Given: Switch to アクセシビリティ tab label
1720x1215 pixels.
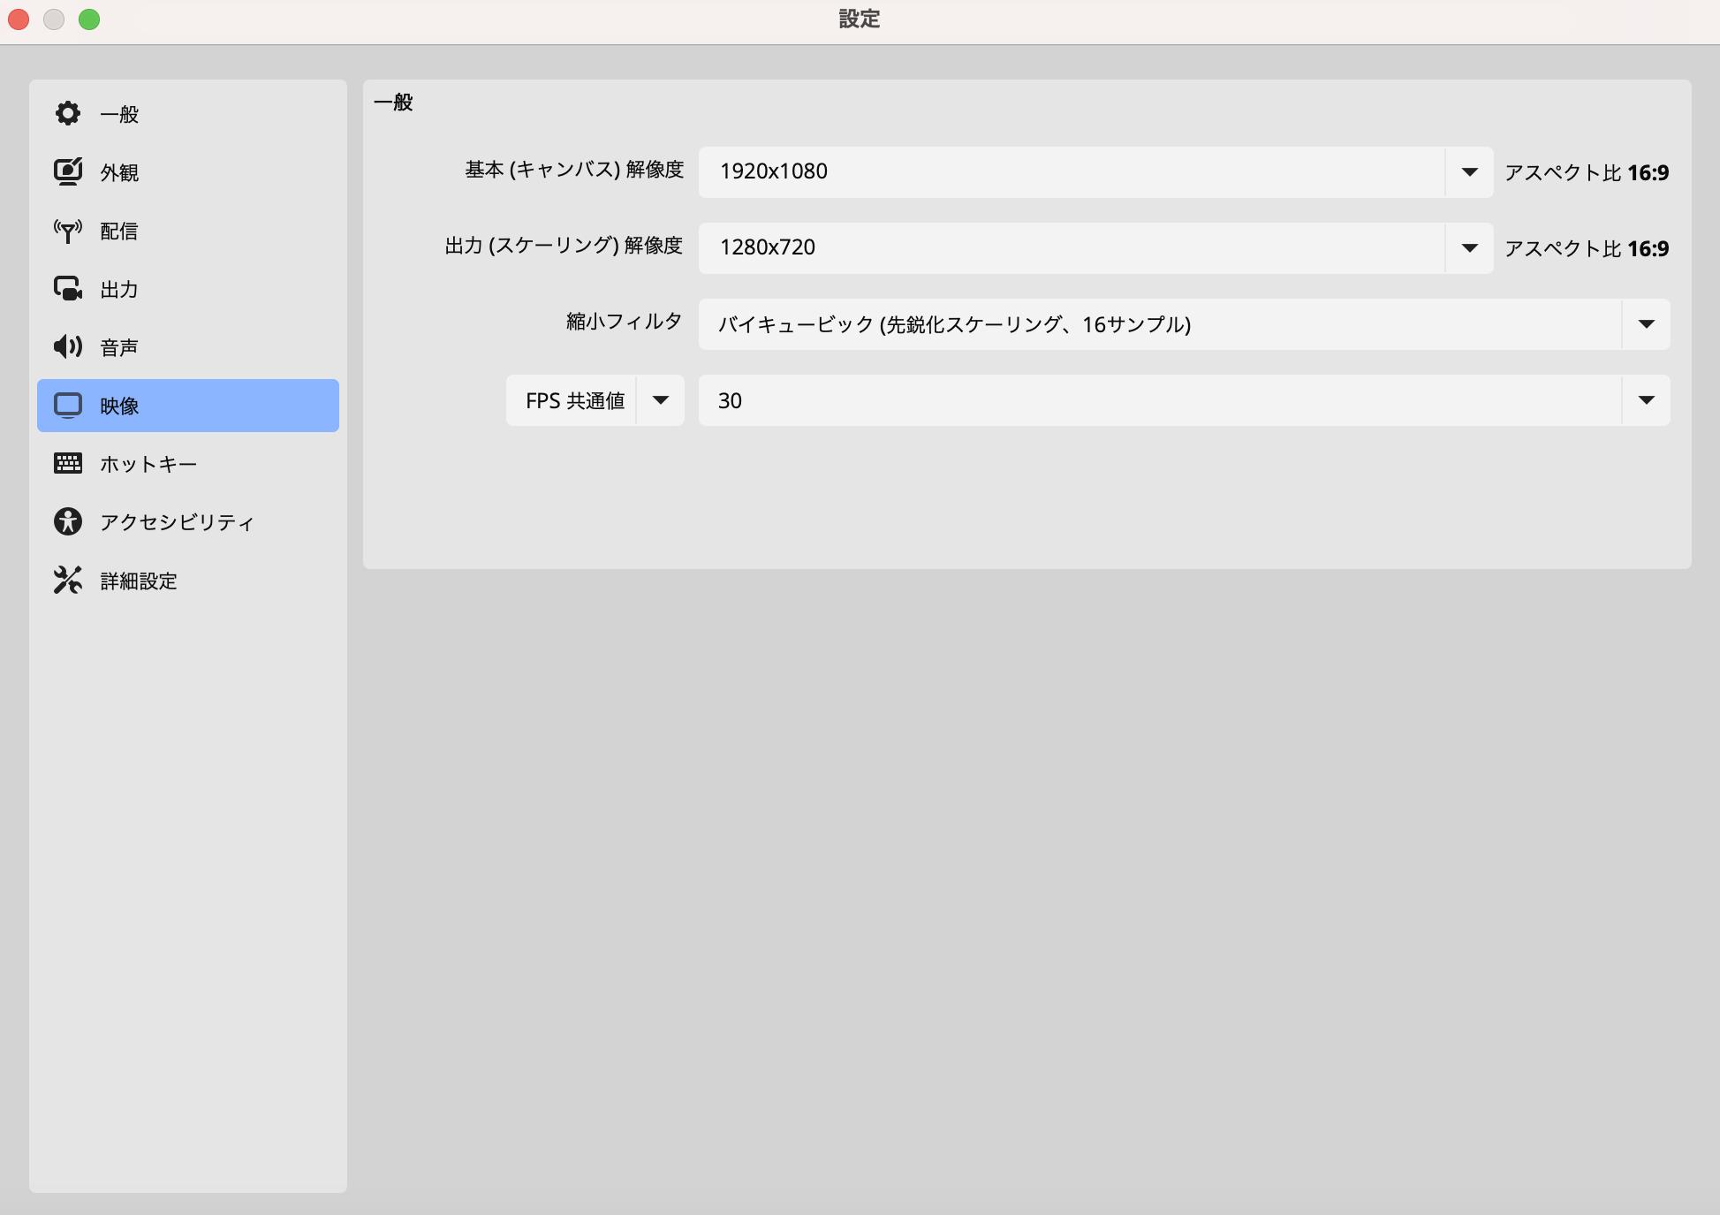Looking at the screenshot, I should [x=177, y=522].
